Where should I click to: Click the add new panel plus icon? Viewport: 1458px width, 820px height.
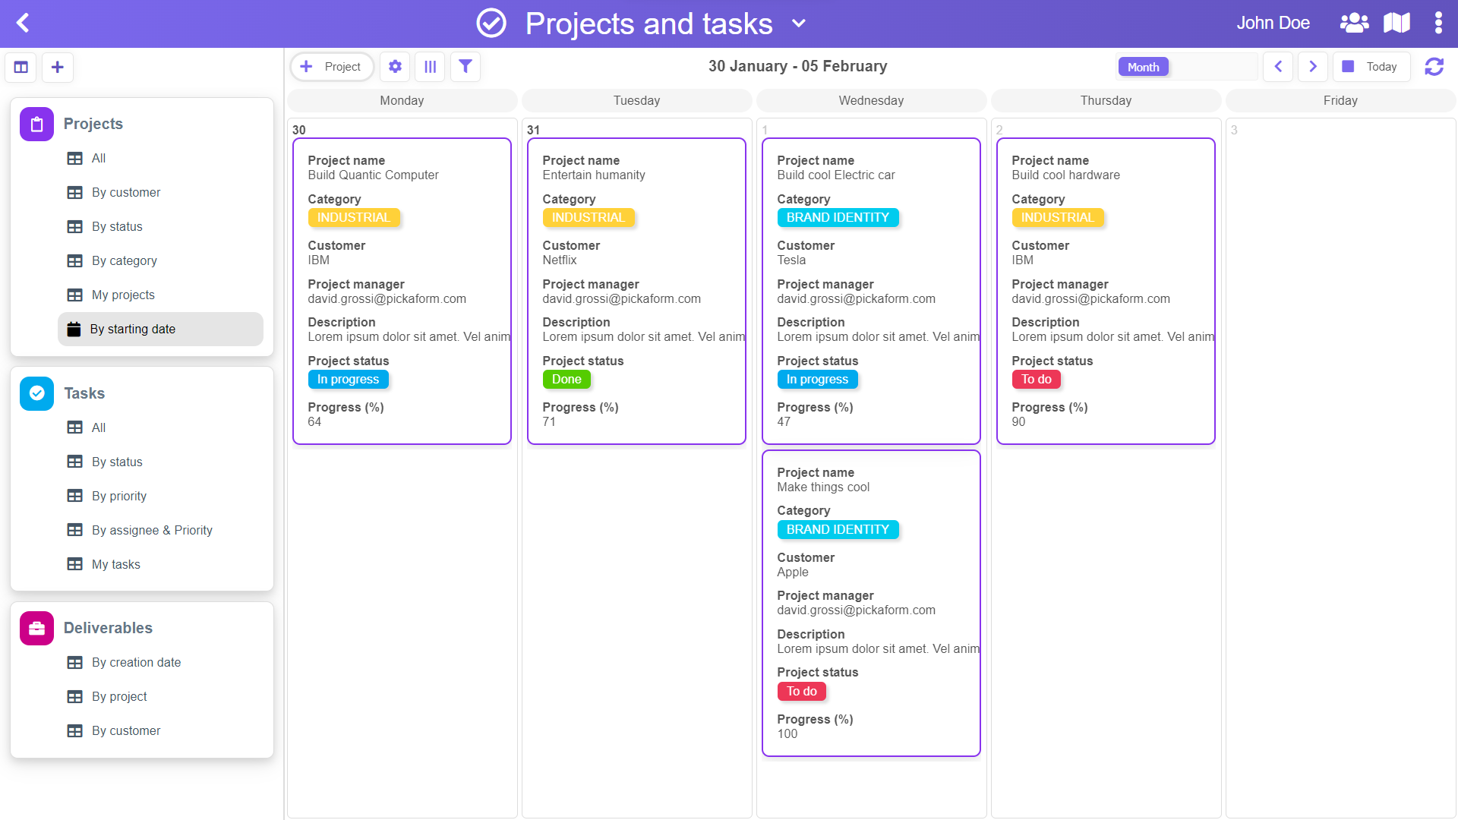(x=57, y=67)
